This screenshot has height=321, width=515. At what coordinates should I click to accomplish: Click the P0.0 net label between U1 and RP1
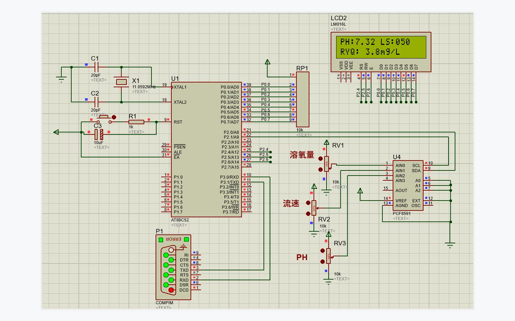[266, 85]
